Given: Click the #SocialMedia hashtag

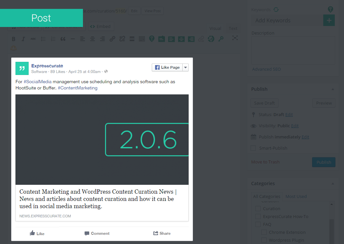Looking at the screenshot, I should (x=38, y=82).
